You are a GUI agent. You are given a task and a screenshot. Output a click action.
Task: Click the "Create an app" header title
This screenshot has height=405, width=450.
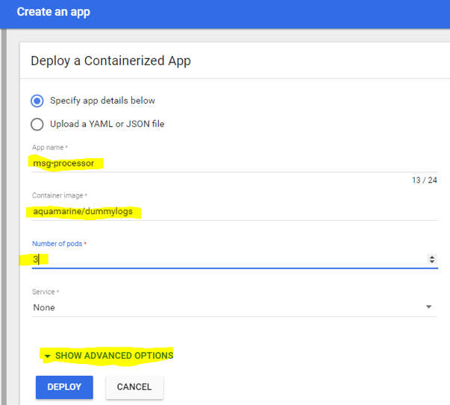tap(53, 12)
